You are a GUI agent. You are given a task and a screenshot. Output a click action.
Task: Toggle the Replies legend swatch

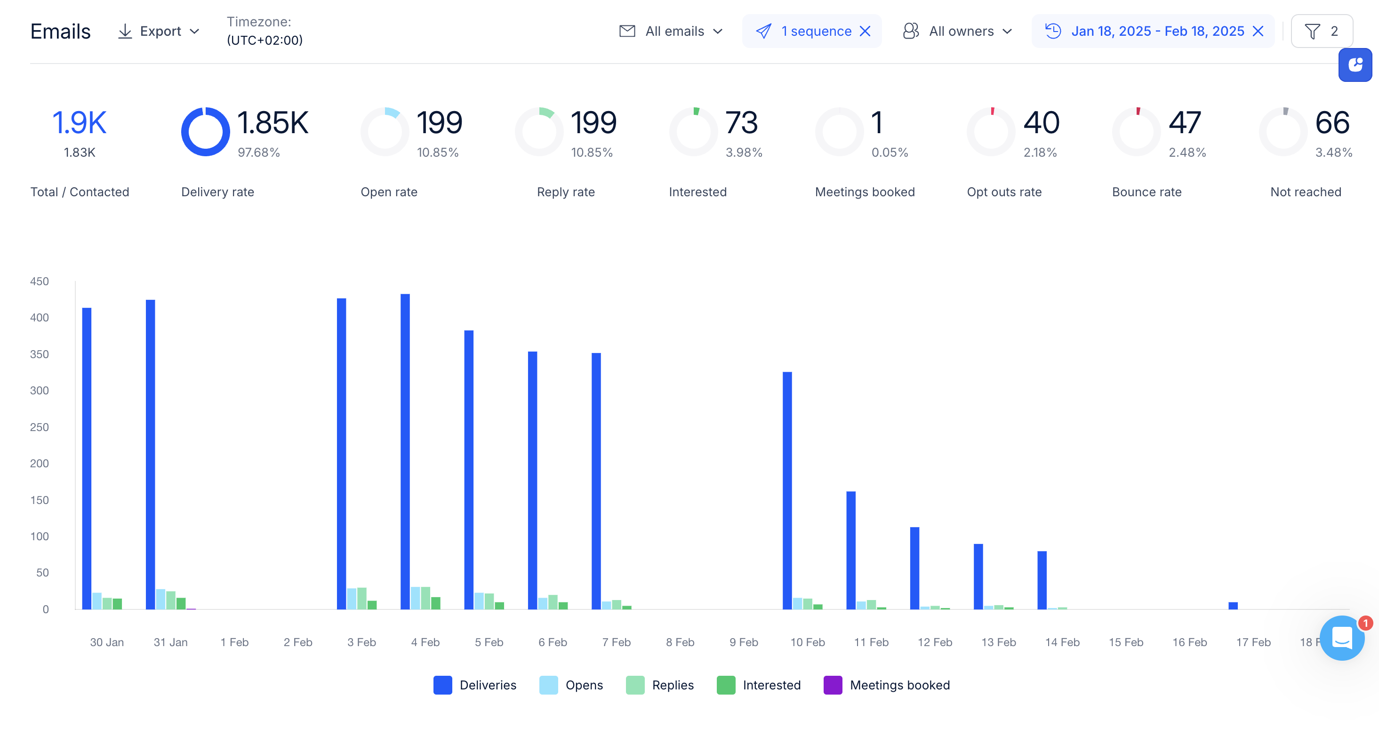pyautogui.click(x=635, y=685)
